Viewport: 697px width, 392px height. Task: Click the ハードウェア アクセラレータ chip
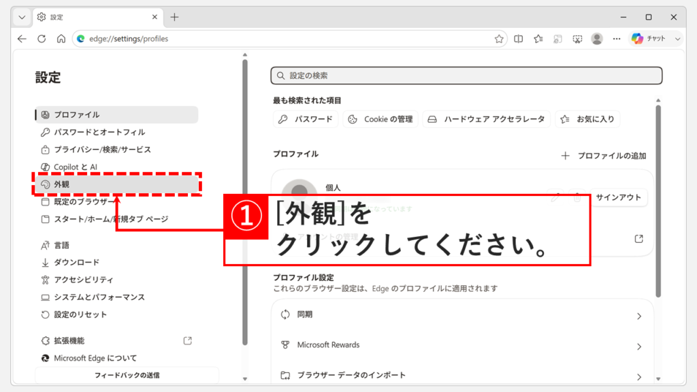486,119
